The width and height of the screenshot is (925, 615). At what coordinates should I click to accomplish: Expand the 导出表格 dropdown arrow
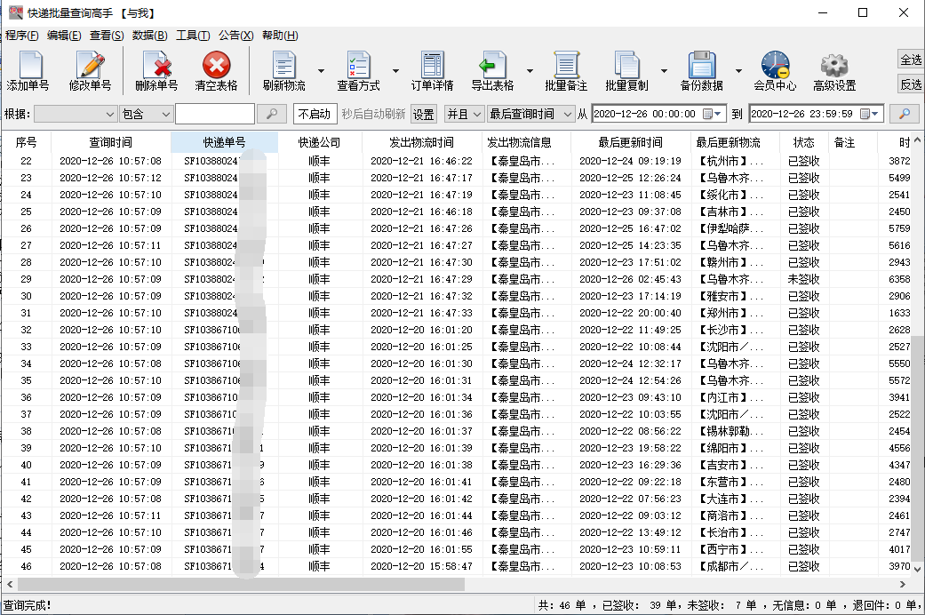(530, 71)
